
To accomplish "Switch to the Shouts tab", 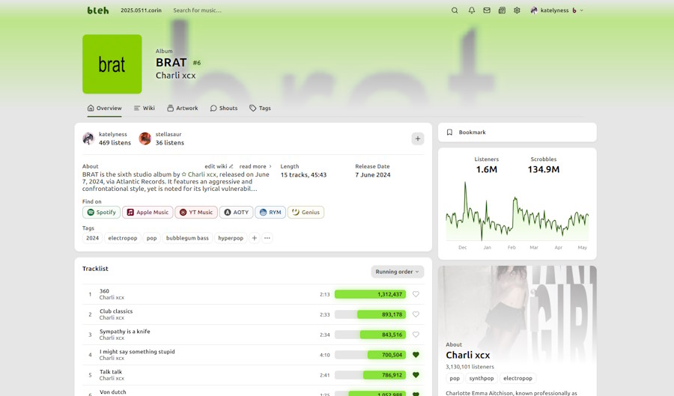I will pos(223,109).
